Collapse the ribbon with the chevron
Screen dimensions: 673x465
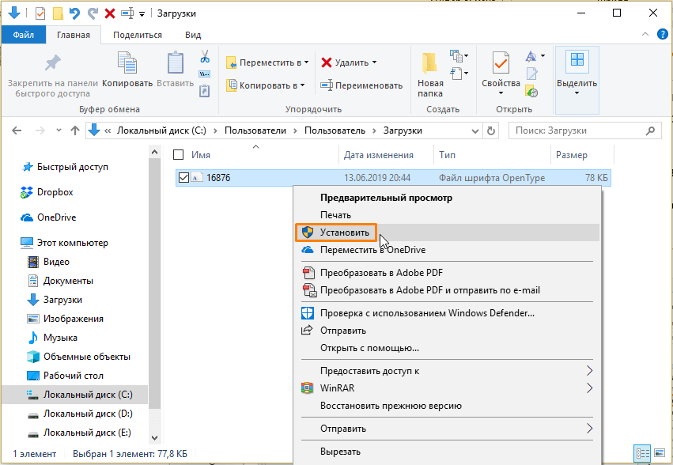pyautogui.click(x=645, y=34)
